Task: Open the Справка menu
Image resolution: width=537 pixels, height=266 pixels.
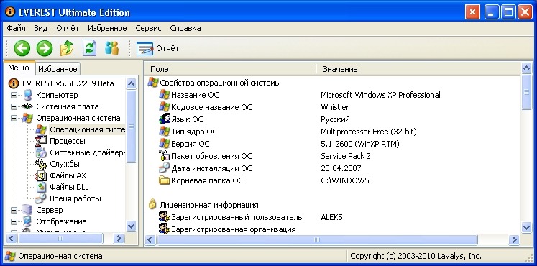Action: pyautogui.click(x=185, y=29)
